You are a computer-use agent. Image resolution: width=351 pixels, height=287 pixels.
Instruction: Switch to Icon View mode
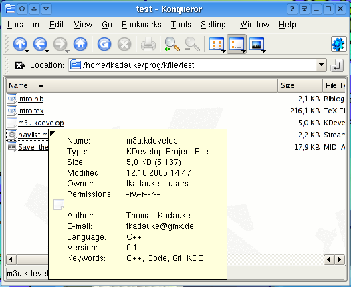pyautogui.click(x=216, y=44)
